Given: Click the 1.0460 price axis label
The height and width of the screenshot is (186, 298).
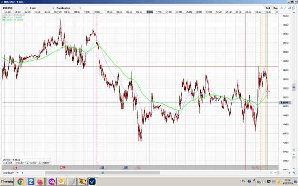Looking at the screenshot, I should (285, 143).
